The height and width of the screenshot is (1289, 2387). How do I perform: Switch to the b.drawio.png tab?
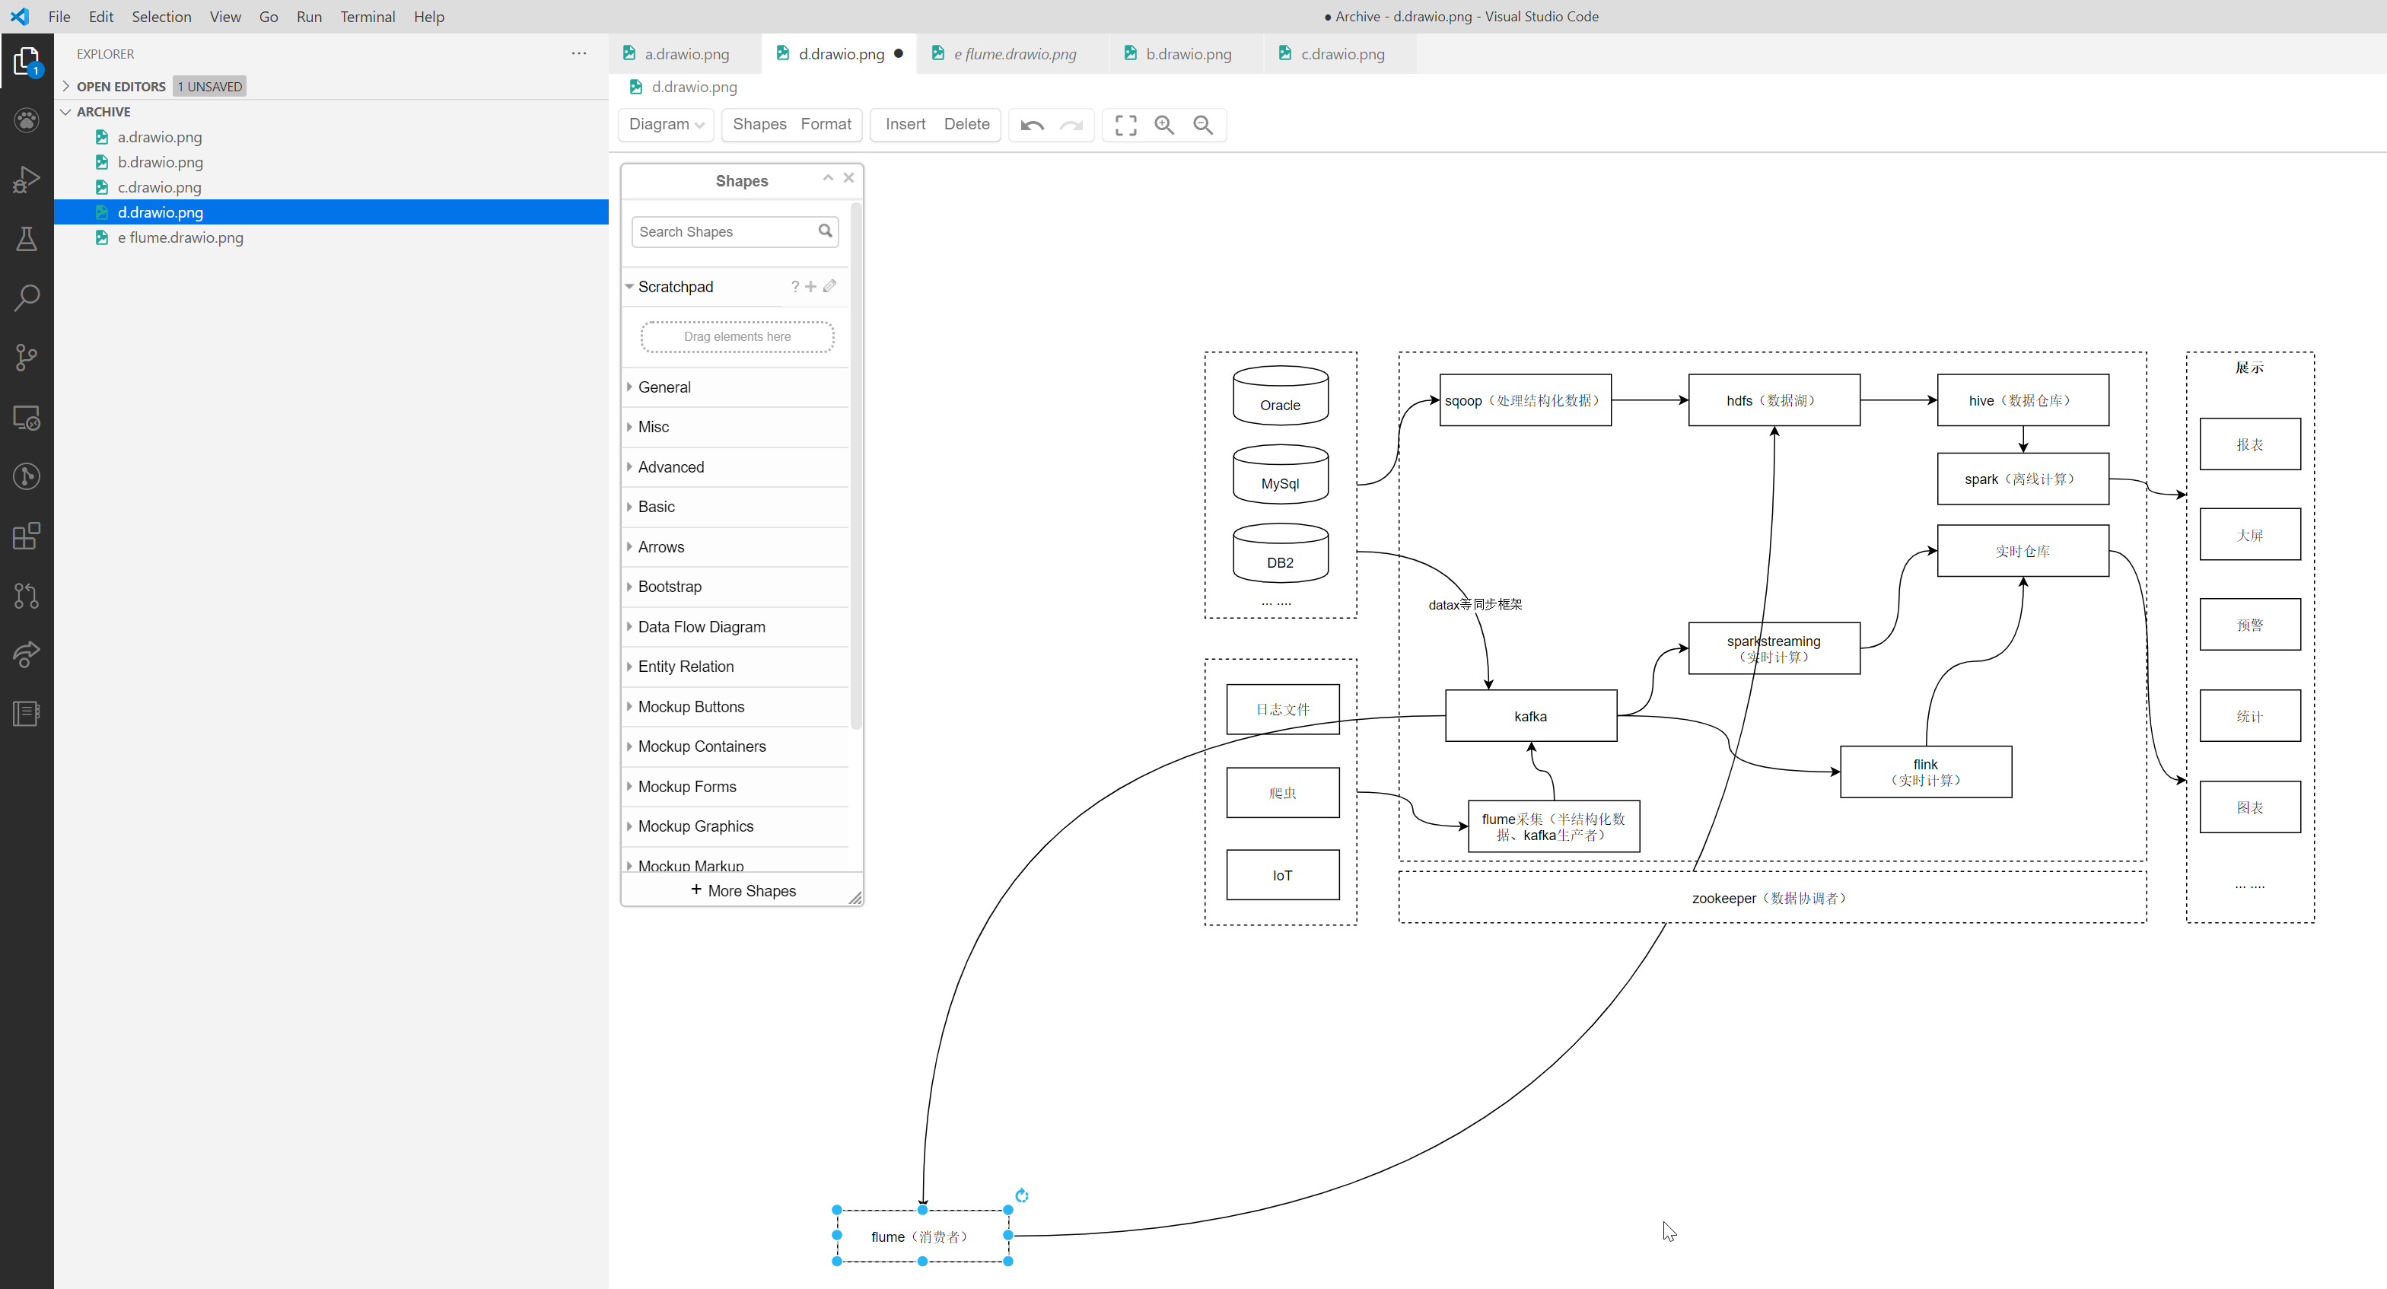point(1187,53)
